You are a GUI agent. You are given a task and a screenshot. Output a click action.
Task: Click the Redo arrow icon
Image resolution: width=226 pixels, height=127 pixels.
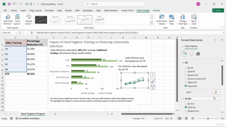20,4
